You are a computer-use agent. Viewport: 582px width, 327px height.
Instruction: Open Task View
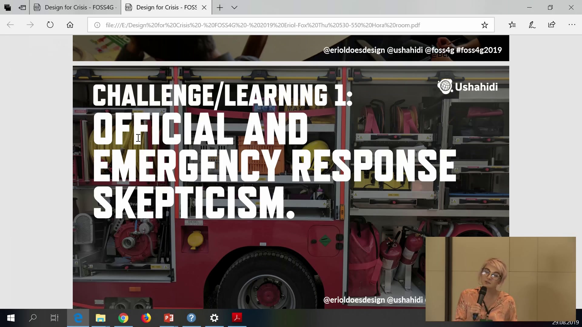(x=55, y=318)
